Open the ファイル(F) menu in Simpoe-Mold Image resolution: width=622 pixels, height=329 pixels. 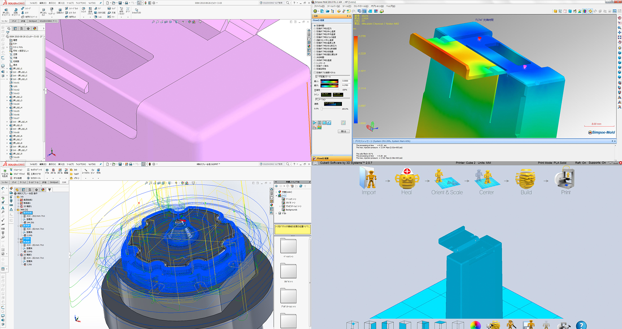click(319, 6)
